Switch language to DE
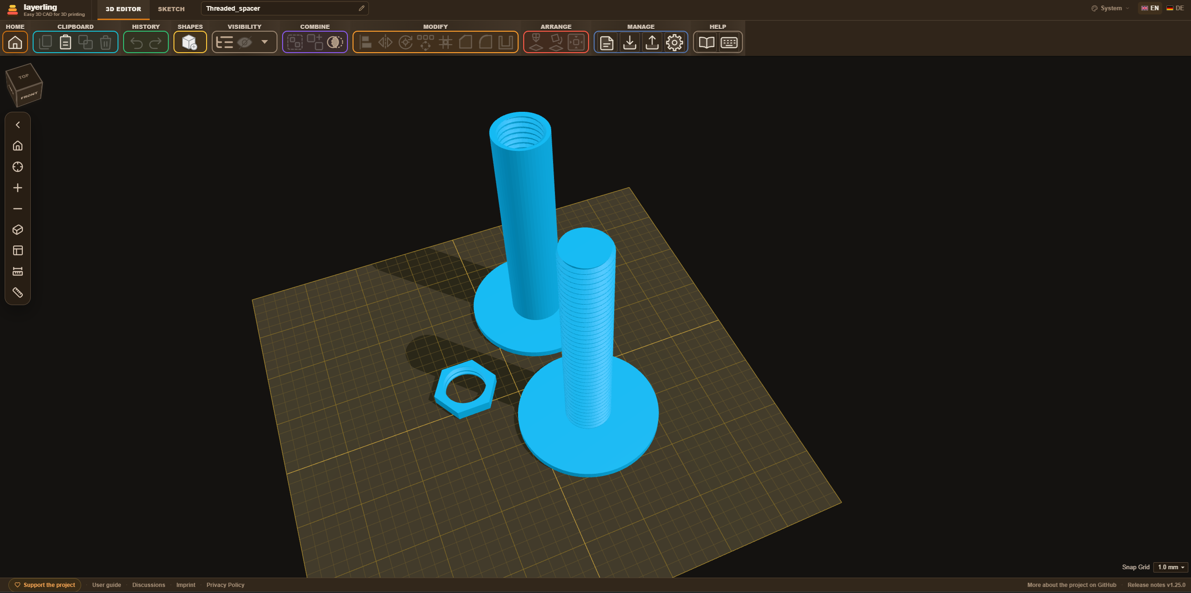Image resolution: width=1191 pixels, height=593 pixels. pyautogui.click(x=1176, y=8)
